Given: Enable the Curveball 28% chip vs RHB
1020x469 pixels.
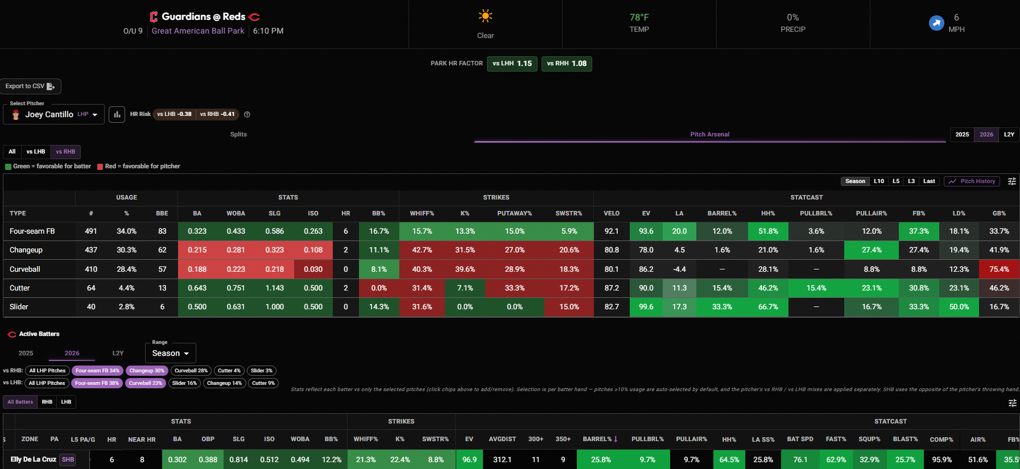Looking at the screenshot, I should point(191,371).
